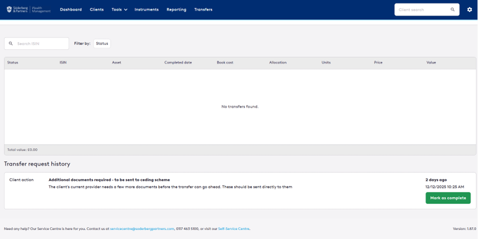Viewport: 478px width, 239px height.
Task: Open the Transfers page
Action: point(203,10)
